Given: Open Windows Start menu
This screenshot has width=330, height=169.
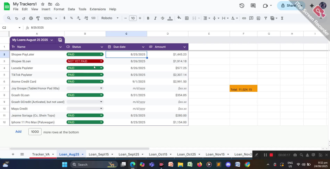Looking at the screenshot, I should [x=65, y=164].
